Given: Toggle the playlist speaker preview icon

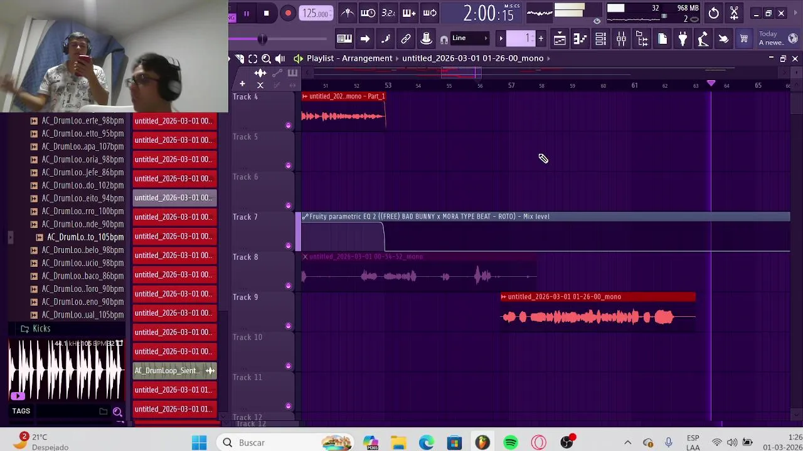Looking at the screenshot, I should click(x=280, y=58).
